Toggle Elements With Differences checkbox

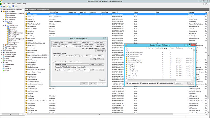click(158, 83)
